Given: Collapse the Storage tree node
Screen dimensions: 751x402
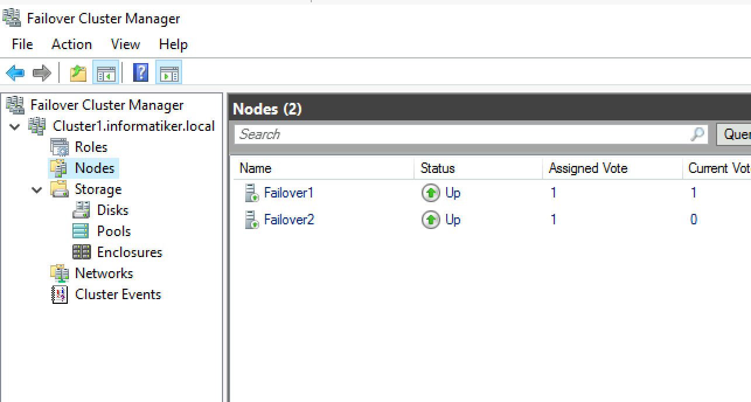Looking at the screenshot, I should (37, 190).
